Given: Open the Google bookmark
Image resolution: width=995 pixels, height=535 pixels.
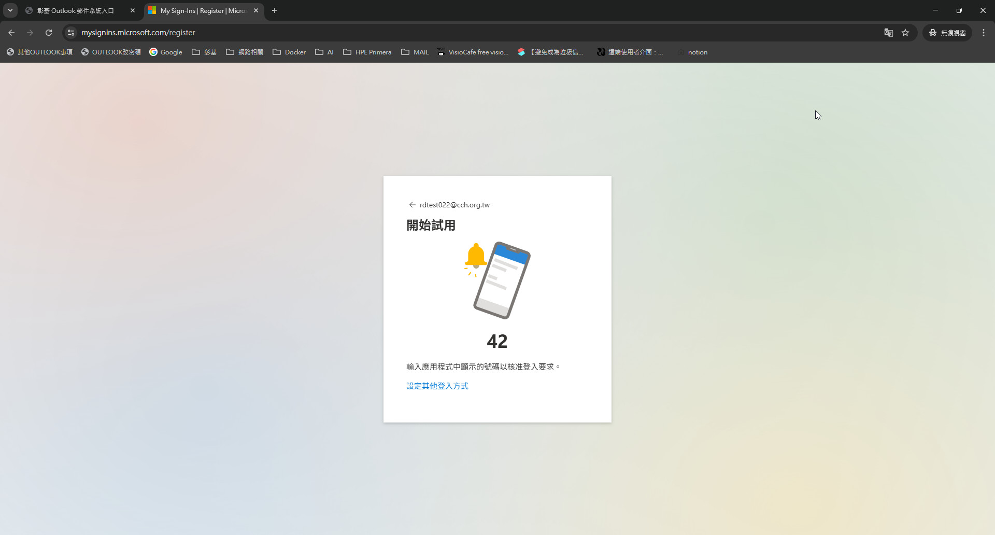Looking at the screenshot, I should tap(166, 52).
